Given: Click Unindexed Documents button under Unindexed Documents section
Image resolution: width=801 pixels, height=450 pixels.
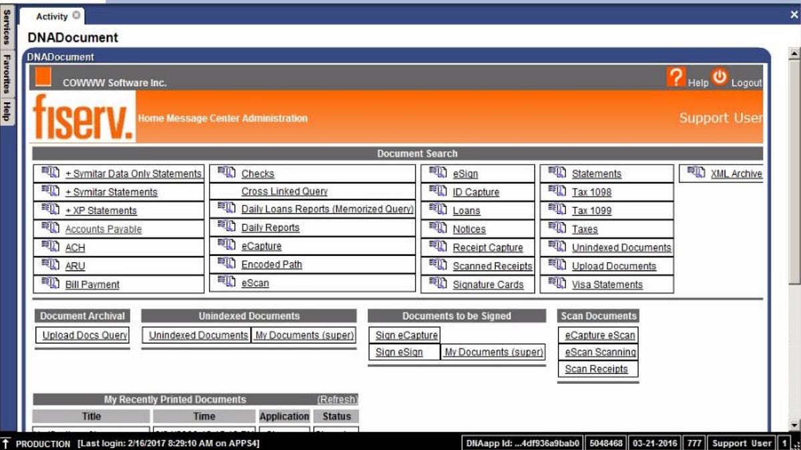Looking at the screenshot, I should [198, 335].
